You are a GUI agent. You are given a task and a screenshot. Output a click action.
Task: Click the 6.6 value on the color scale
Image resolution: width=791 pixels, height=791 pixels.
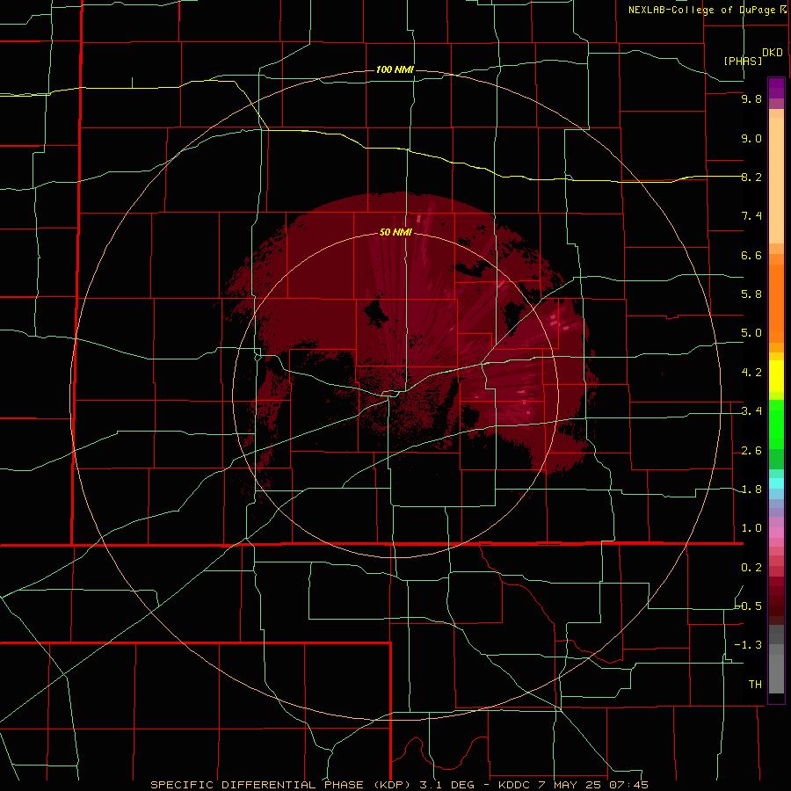(x=751, y=255)
